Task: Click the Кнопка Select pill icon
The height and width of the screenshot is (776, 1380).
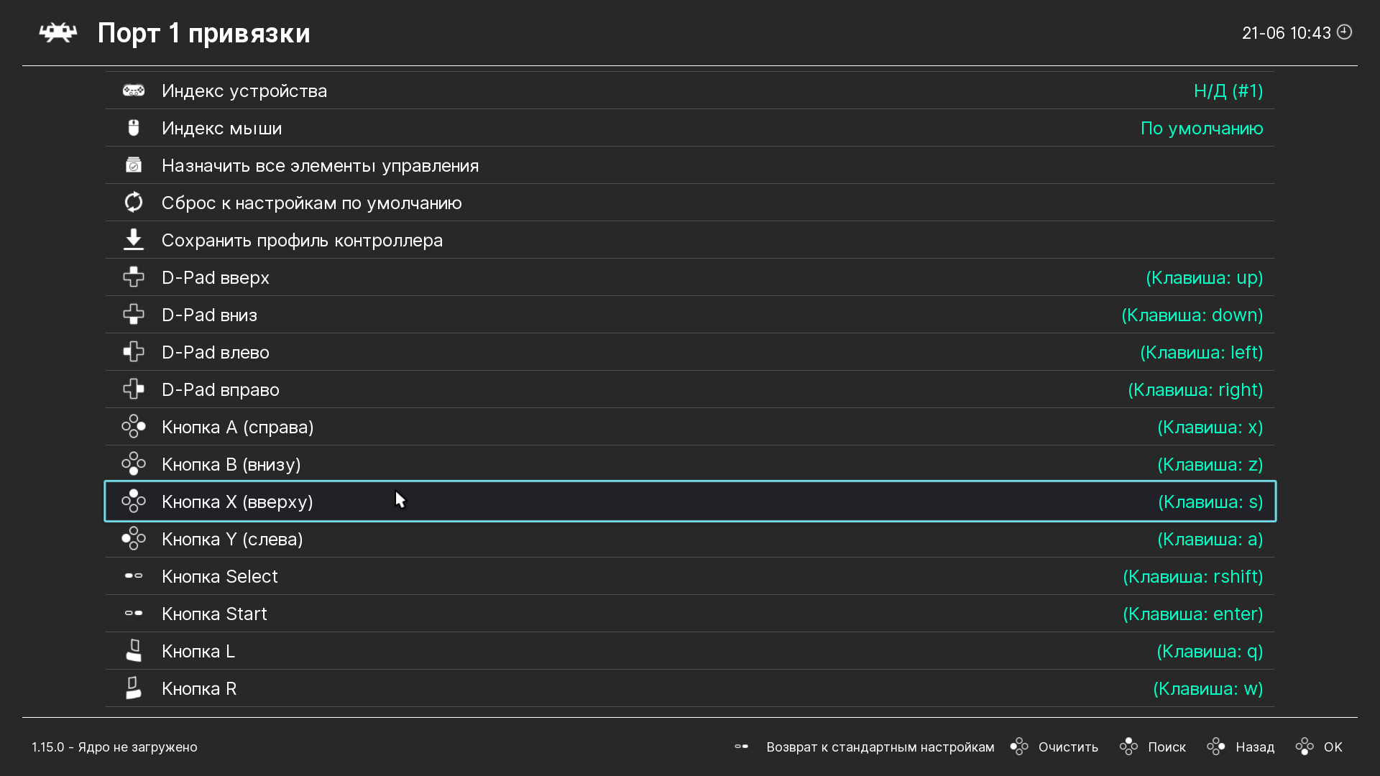Action: tap(133, 576)
